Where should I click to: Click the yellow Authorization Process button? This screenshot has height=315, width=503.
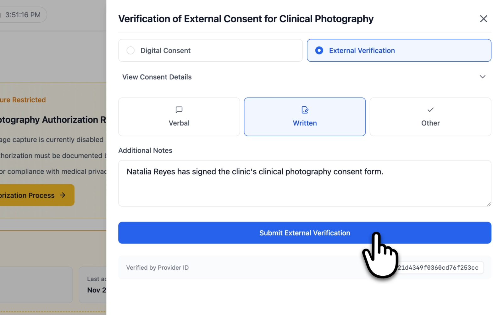[31, 195]
